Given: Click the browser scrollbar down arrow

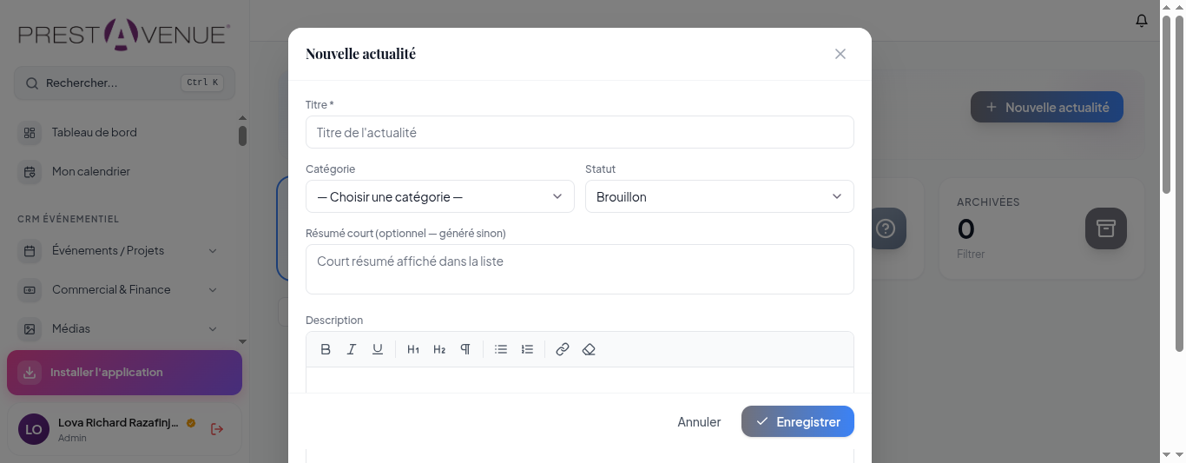Looking at the screenshot, I should click(x=1179, y=455).
